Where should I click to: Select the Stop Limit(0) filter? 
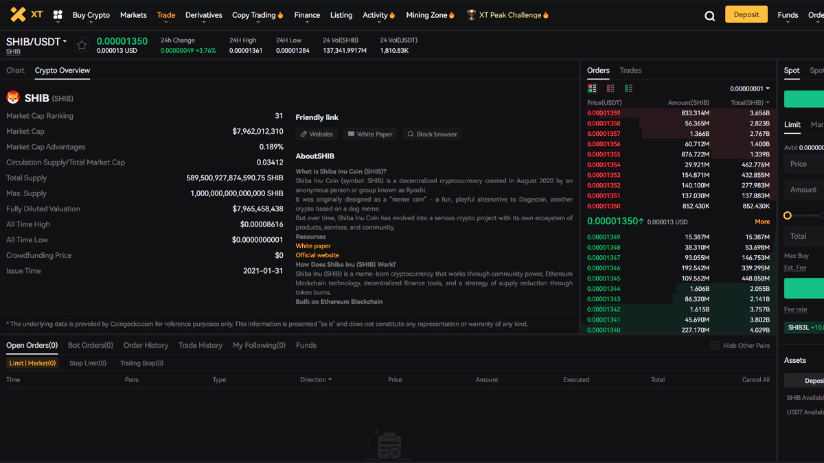point(88,363)
